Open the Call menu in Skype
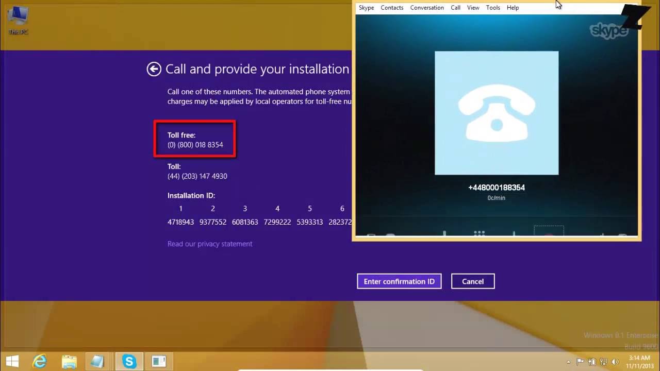The height and width of the screenshot is (371, 660). click(x=455, y=8)
